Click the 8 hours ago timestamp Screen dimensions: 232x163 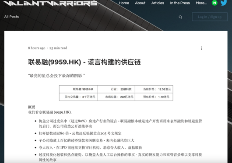36,48
